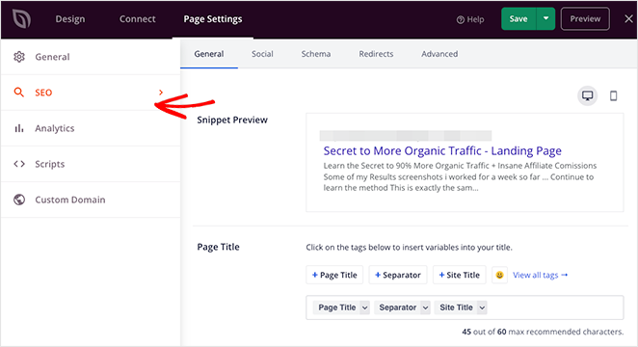
Task: Select the General SEO sub-tab
Action: 209,54
